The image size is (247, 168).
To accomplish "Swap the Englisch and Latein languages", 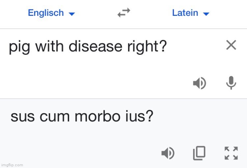I will coord(123,13).
